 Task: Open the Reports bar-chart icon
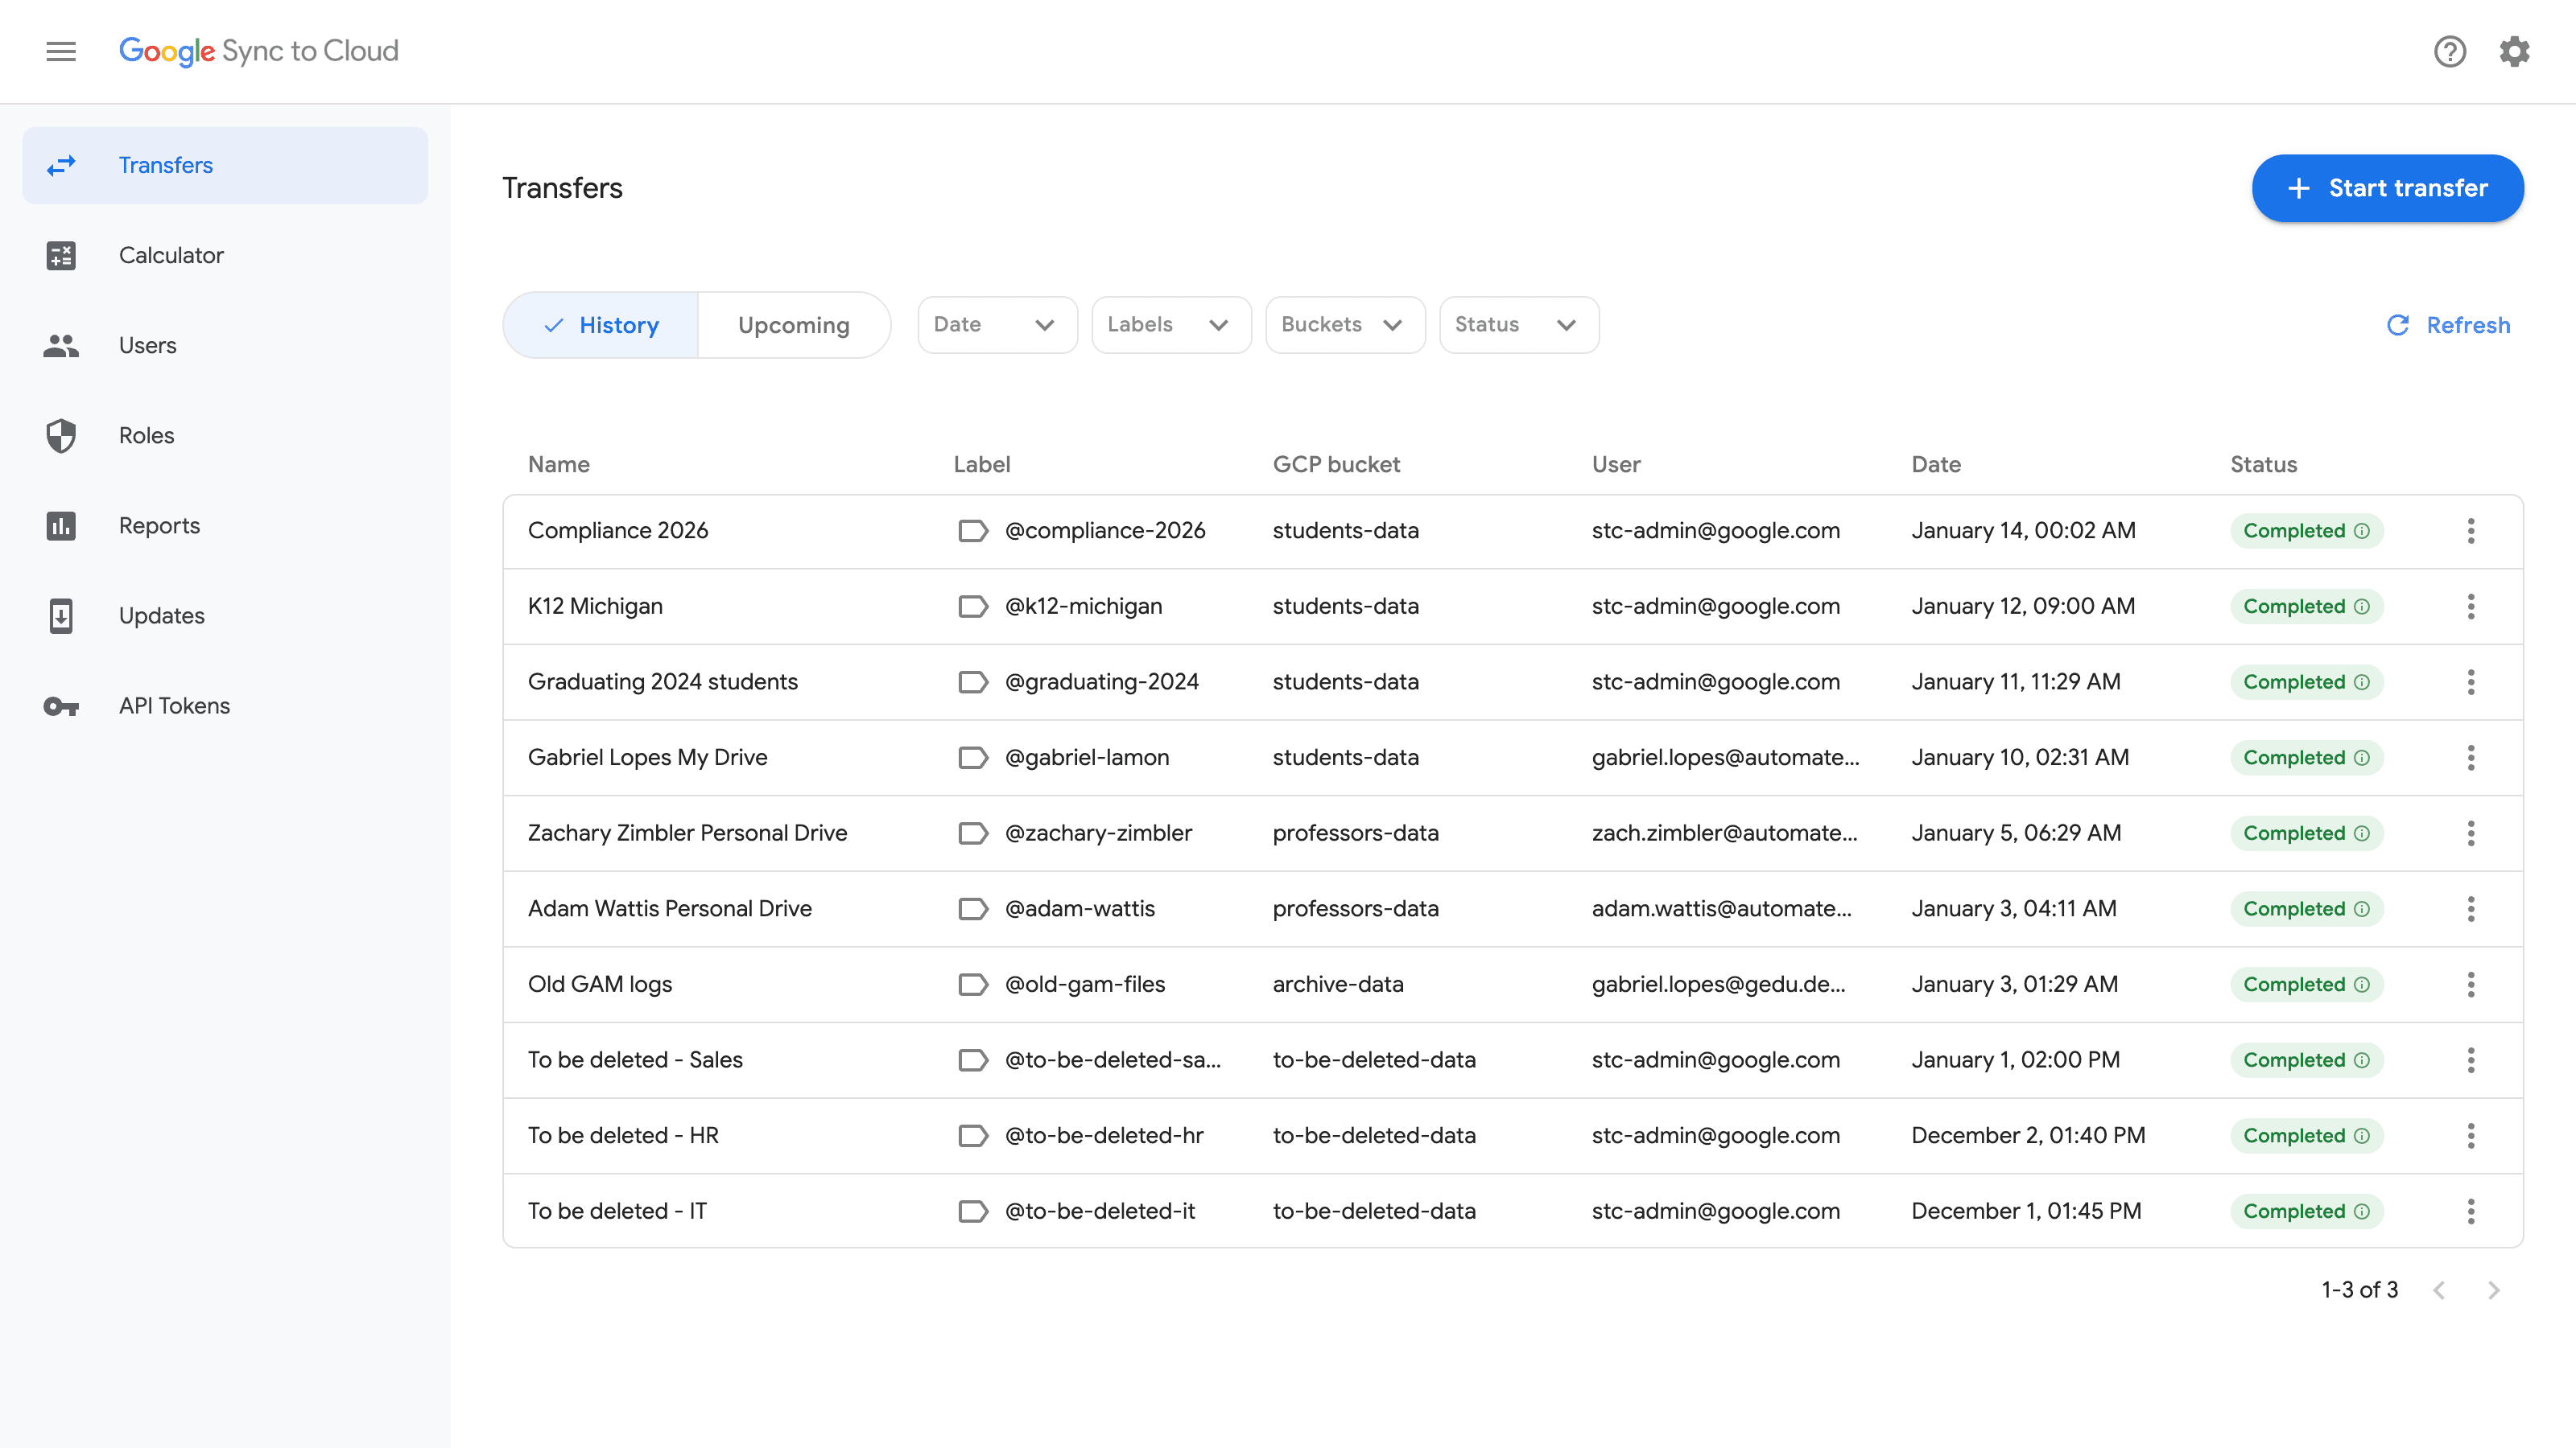(61, 525)
